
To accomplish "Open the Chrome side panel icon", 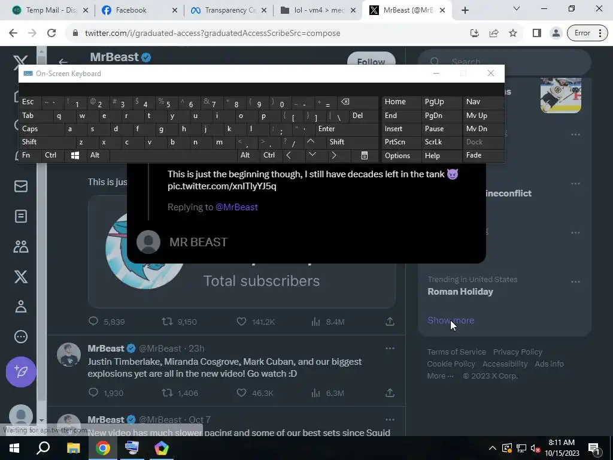I will tap(537, 34).
